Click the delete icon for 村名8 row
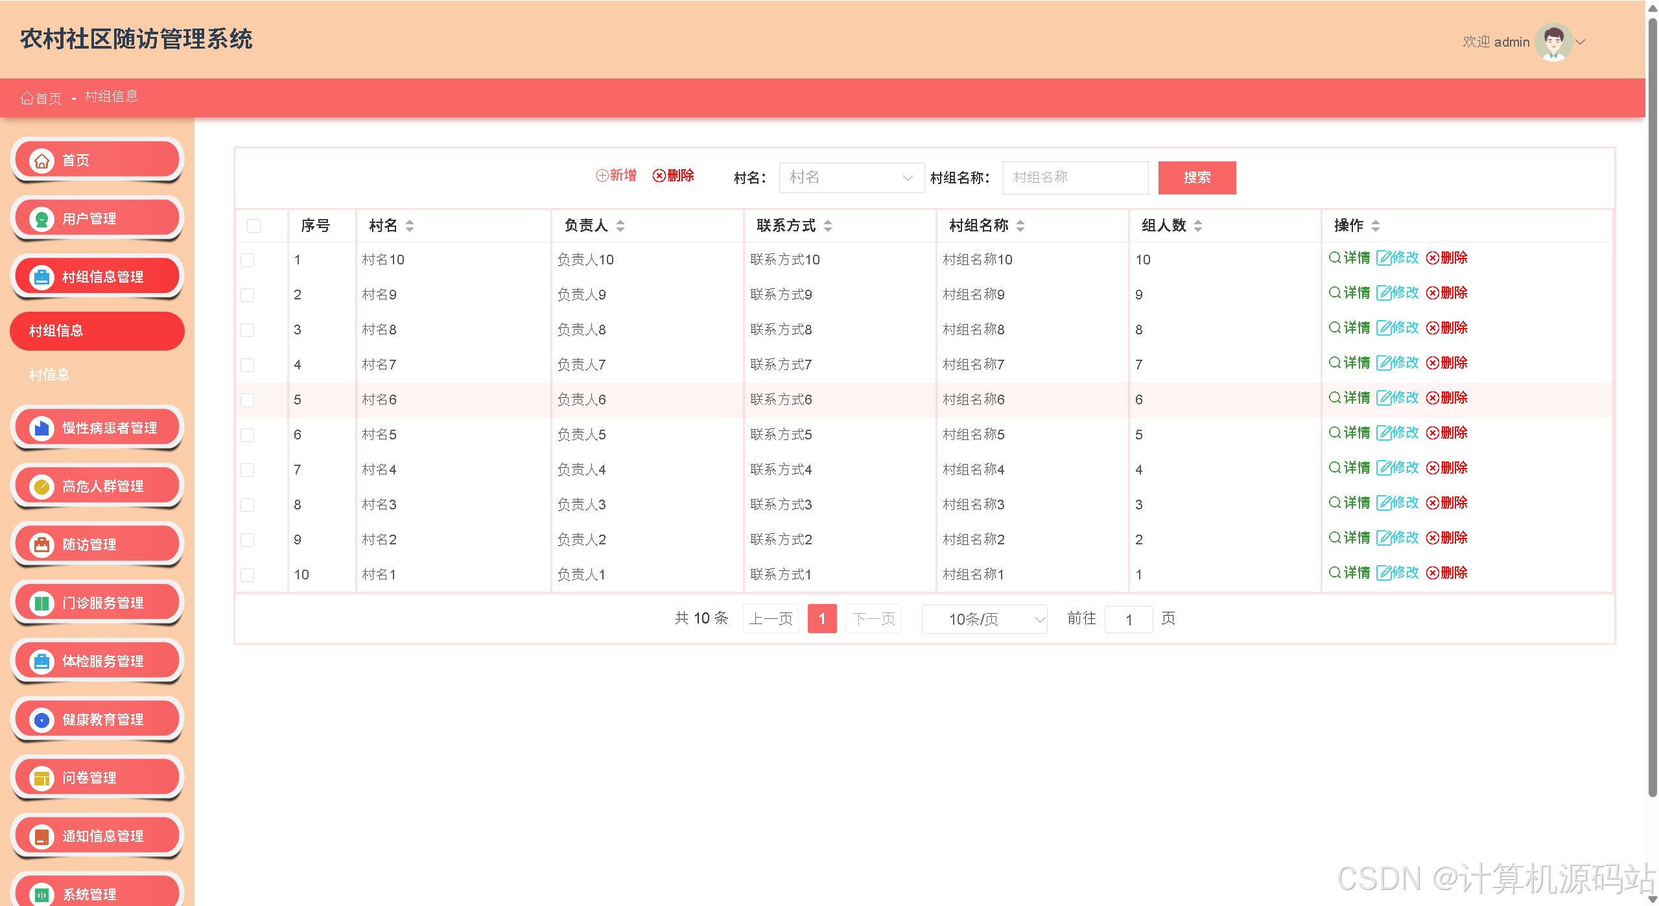 click(x=1432, y=328)
